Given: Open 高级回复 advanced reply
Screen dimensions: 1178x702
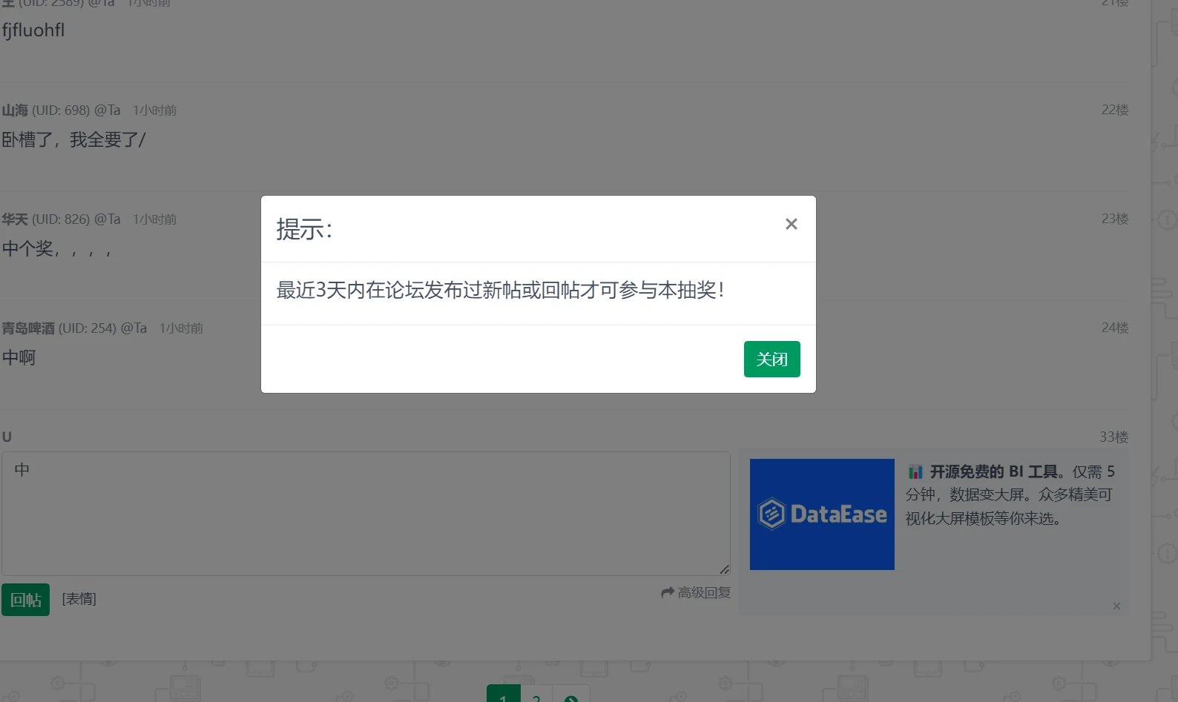Looking at the screenshot, I should click(x=704, y=592).
